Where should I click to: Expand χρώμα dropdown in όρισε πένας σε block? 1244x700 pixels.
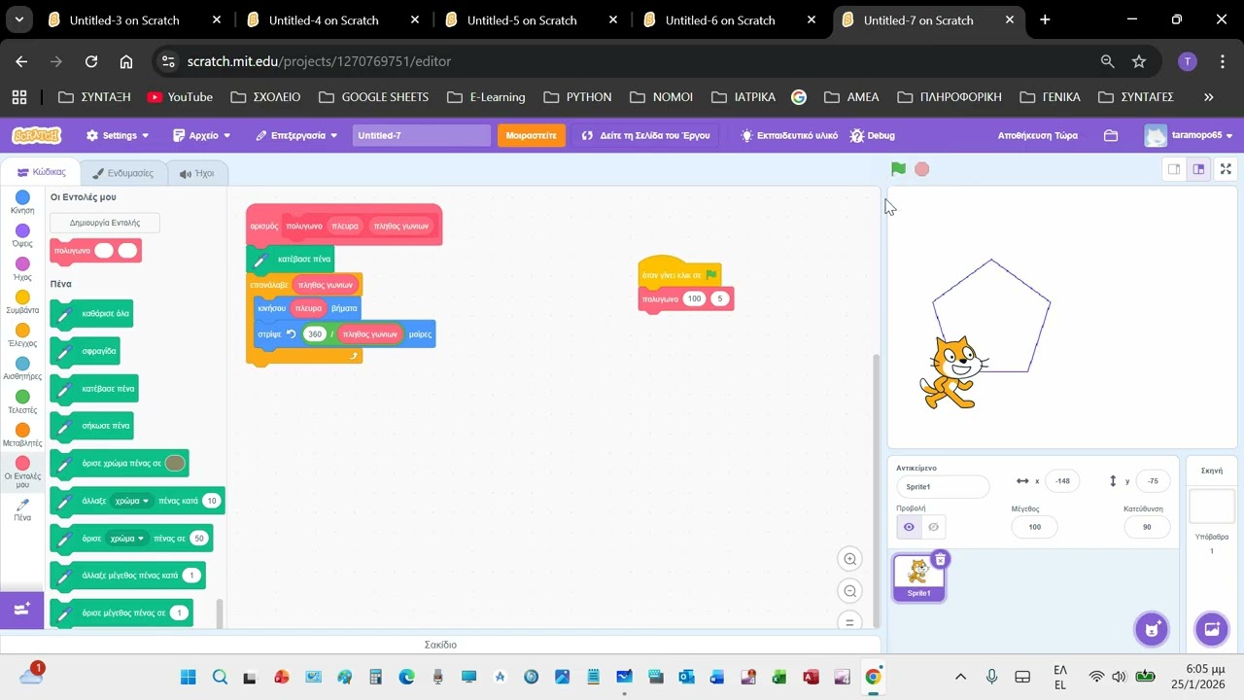(x=127, y=538)
